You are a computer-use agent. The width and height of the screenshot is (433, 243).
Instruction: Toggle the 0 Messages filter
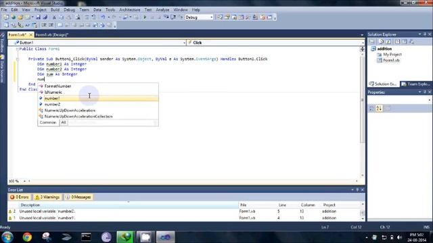tap(78, 197)
